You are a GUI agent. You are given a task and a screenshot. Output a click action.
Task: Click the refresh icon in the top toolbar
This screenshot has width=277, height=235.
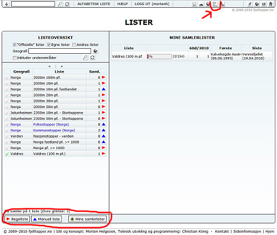point(67,4)
